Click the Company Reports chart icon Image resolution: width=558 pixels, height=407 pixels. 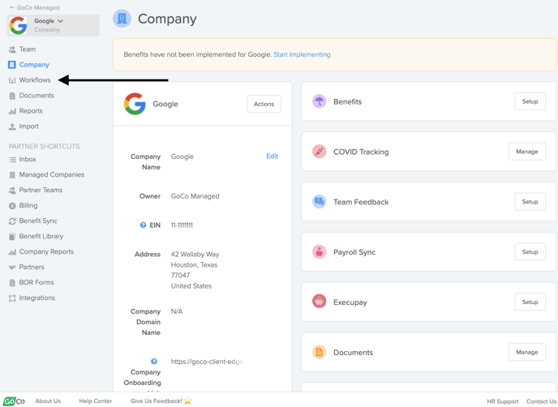(12, 252)
